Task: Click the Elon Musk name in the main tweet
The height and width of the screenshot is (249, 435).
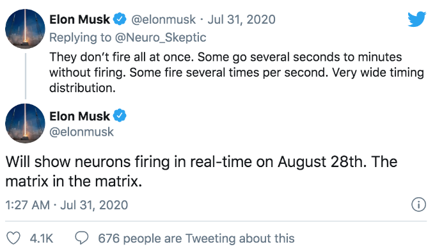Action: 79,116
